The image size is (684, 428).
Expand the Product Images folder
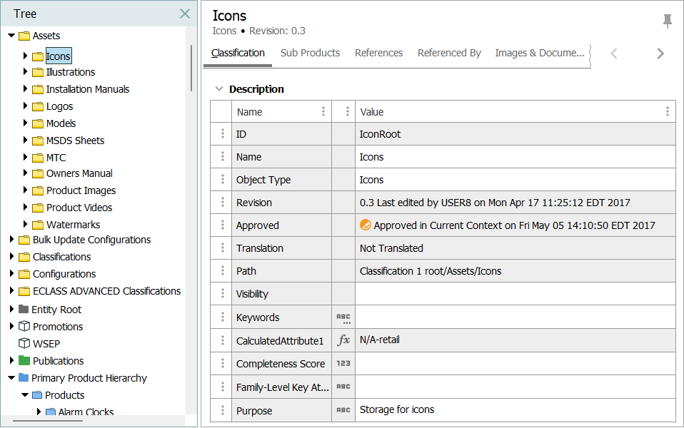(26, 190)
